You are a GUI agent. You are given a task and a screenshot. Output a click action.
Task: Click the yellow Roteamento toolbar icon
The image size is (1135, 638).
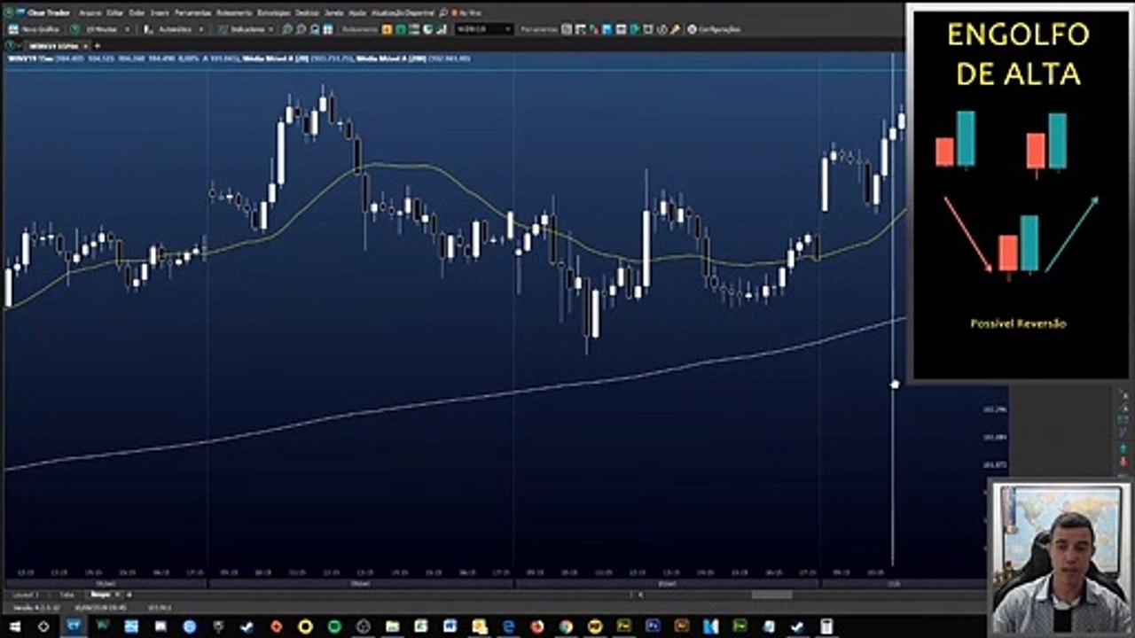pyautogui.click(x=387, y=29)
